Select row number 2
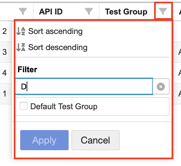 [x=4, y=31]
